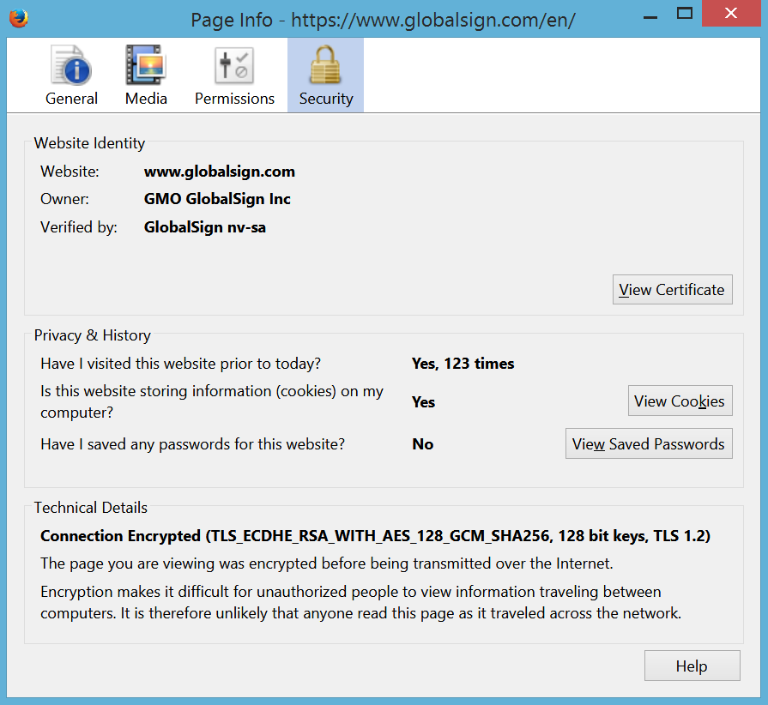Maximize the Page Info window
The width and height of the screenshot is (768, 705).
pyautogui.click(x=684, y=14)
